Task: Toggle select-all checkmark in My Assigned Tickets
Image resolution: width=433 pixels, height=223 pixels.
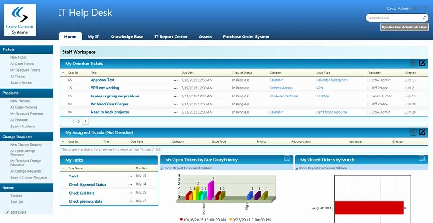Action: (63, 141)
